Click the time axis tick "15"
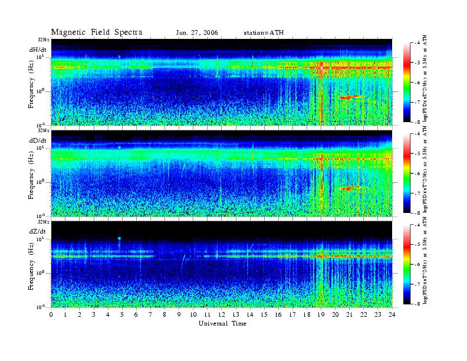The height and width of the screenshot is (361, 467). 264,314
